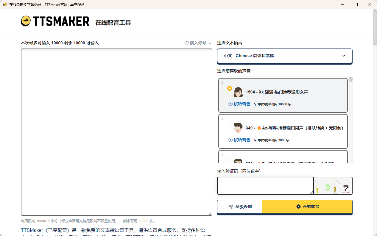Open the 高级设置 advanced settings
Image resolution: width=377 pixels, height=236 pixels.
coord(239,207)
